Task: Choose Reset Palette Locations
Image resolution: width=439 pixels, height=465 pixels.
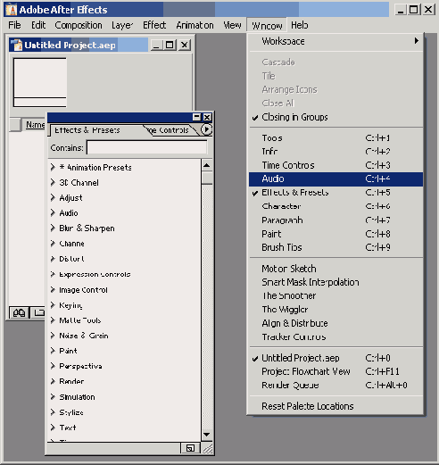Action: (x=336, y=406)
